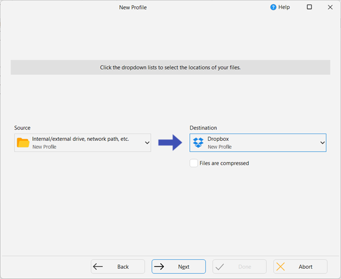Maximize the New Profile window
The image size is (341, 279).
(309, 7)
